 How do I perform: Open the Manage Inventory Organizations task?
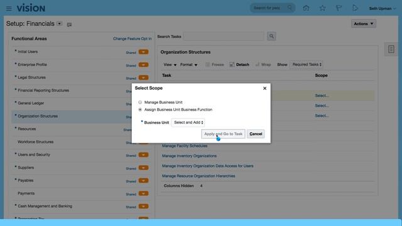point(189,156)
